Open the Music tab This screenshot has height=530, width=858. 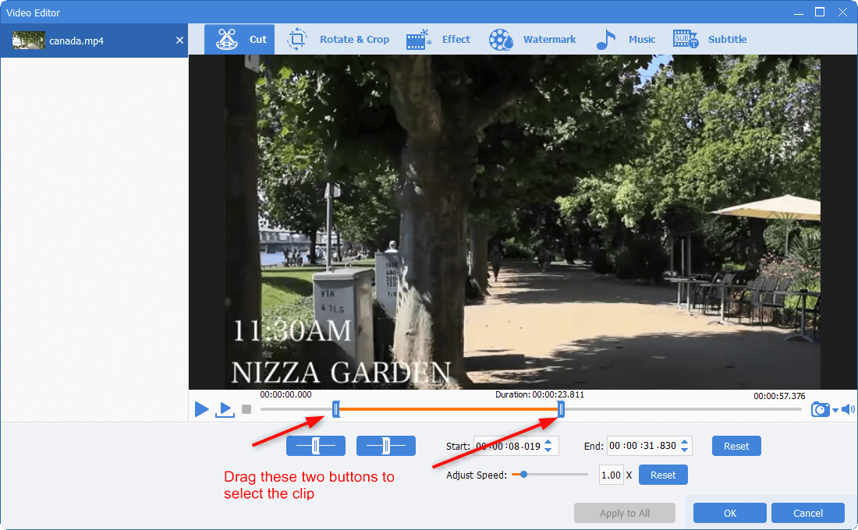(x=626, y=39)
